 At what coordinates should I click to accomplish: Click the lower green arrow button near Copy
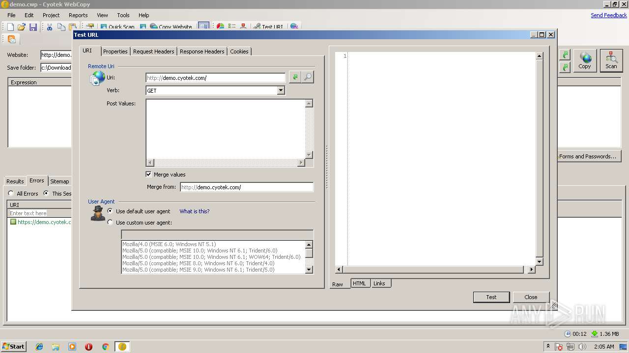(565, 67)
